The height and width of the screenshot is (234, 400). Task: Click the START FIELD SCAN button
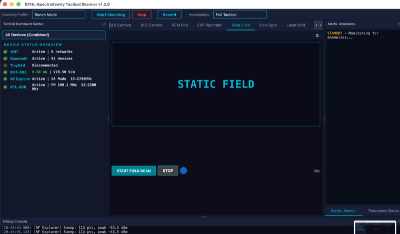[134, 171]
